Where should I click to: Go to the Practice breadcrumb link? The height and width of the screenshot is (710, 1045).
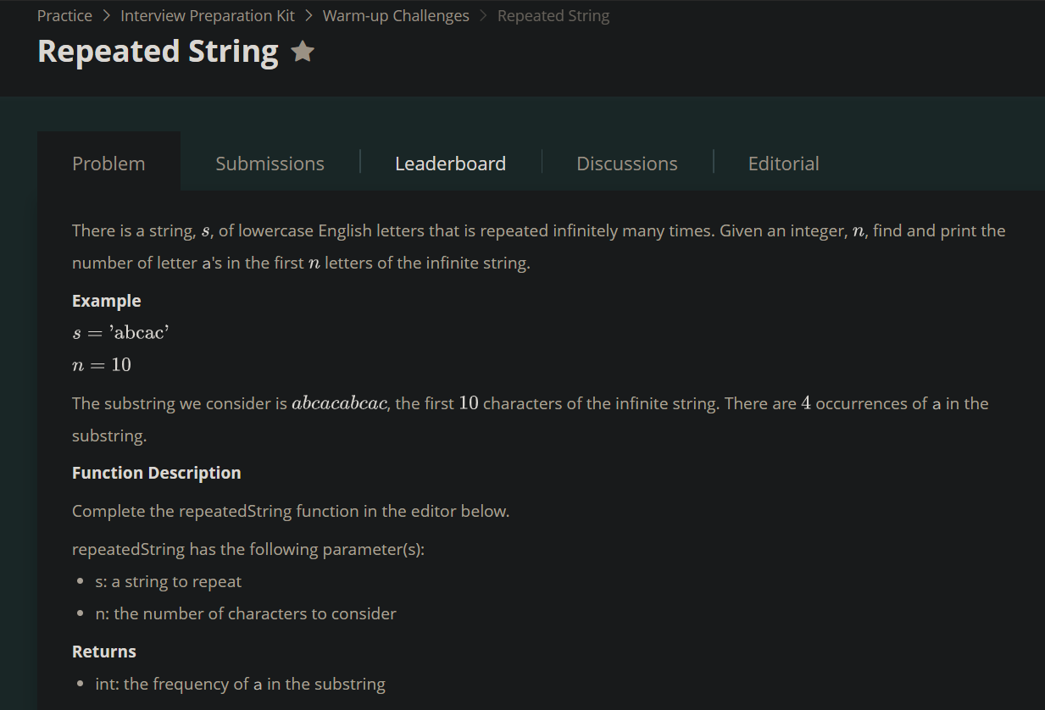tap(64, 16)
